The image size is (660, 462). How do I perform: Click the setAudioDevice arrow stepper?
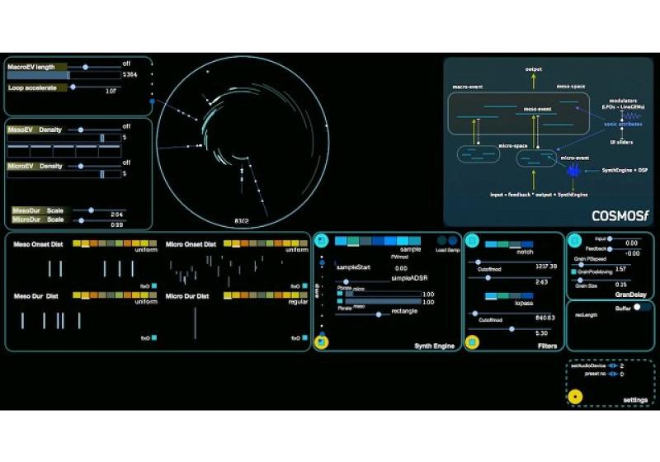click(x=613, y=365)
